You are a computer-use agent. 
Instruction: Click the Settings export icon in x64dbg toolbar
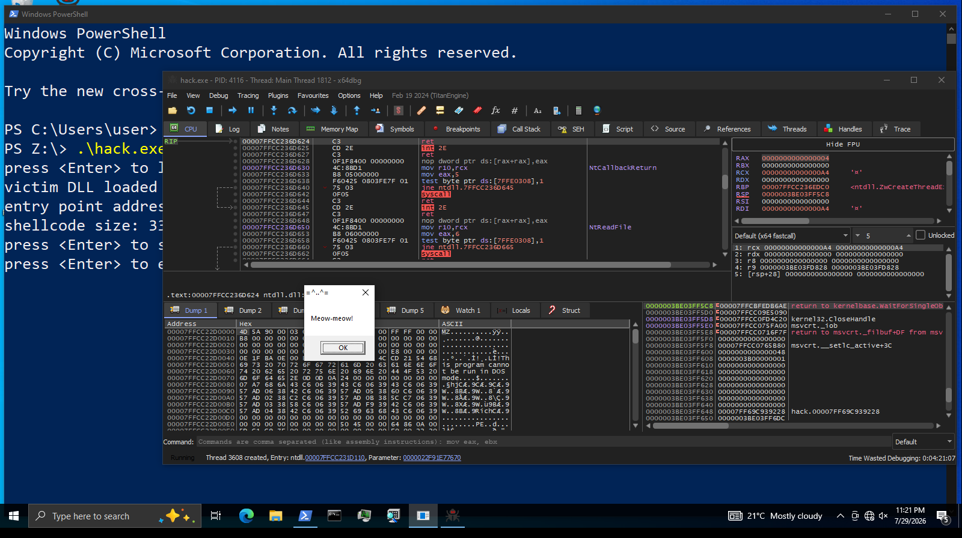[557, 110]
